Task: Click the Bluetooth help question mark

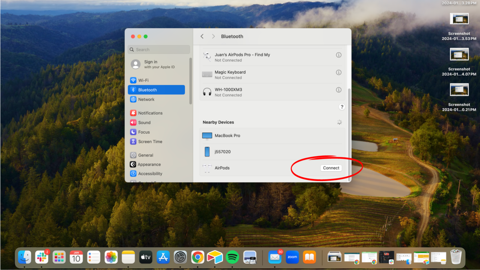Action: (x=342, y=107)
